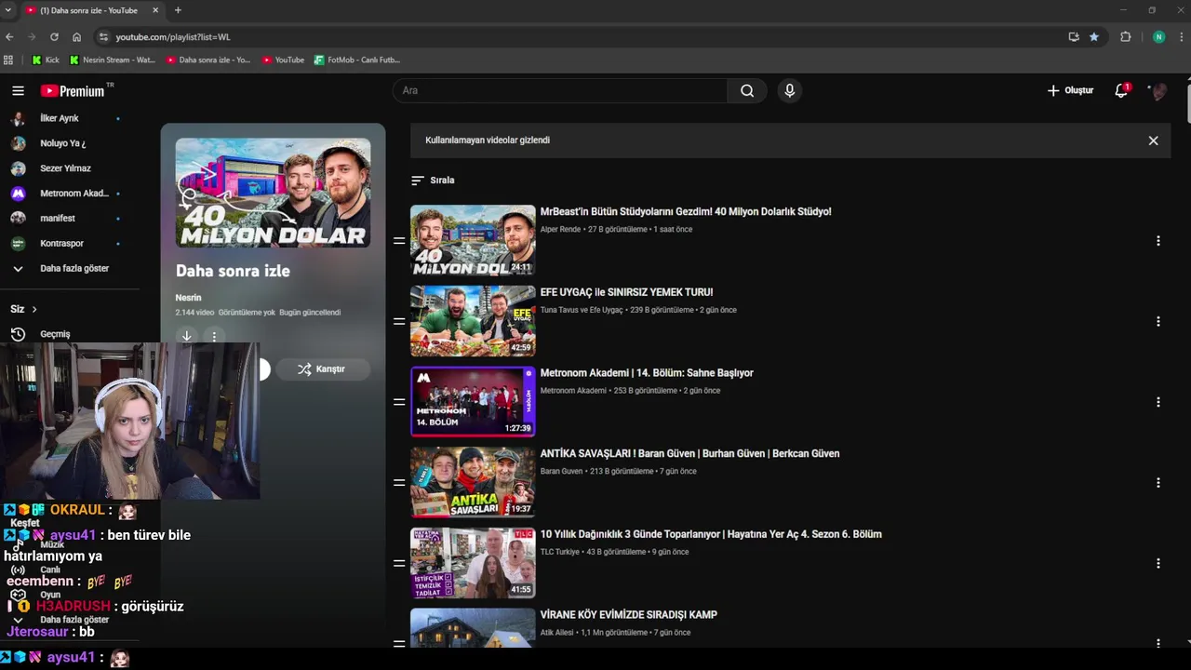
Task: Open MrBeast 40 Milyon Dolar video thumbnail
Action: 473,240
